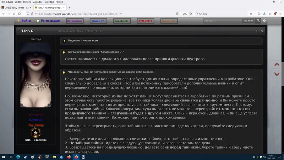Screen dimensions: 284x160
Task: Expand the "Введение – читать всем" spoiler
Action: pos(65,41)
